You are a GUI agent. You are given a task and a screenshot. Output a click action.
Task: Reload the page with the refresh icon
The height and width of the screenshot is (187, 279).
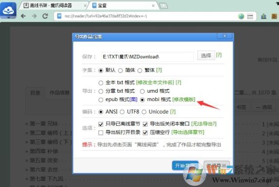pos(45,16)
